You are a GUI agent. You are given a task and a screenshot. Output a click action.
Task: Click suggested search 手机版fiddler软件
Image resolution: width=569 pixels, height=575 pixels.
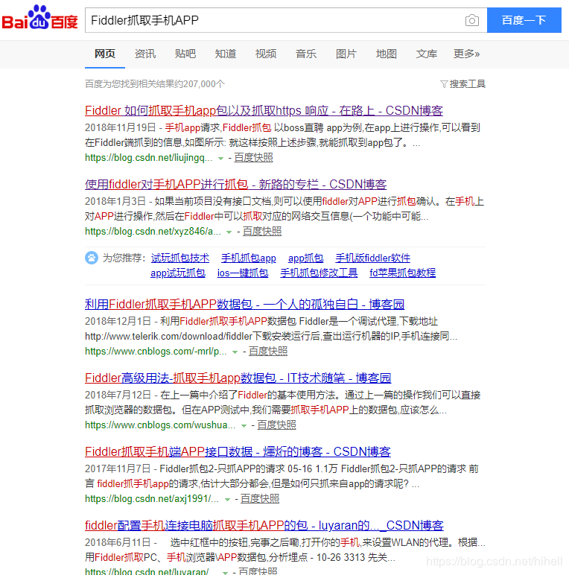(373, 258)
